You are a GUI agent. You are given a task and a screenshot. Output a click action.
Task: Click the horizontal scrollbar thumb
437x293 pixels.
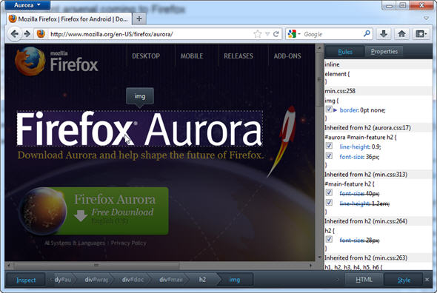(x=96, y=265)
